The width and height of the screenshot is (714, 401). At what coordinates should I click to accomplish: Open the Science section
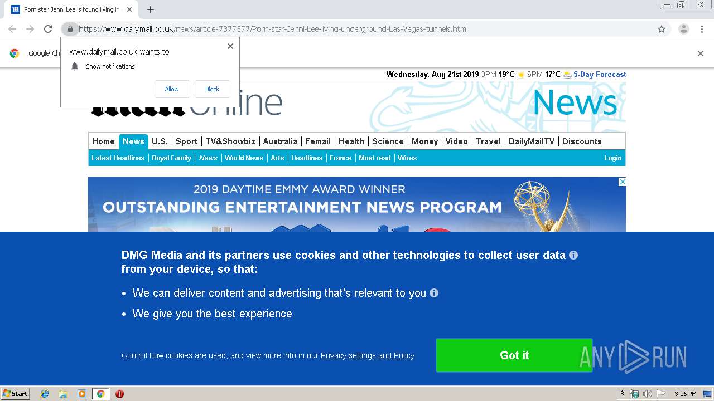pyautogui.click(x=388, y=141)
